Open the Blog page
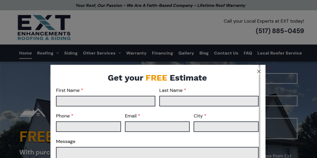Screen dimensions: 317x158 (204, 53)
